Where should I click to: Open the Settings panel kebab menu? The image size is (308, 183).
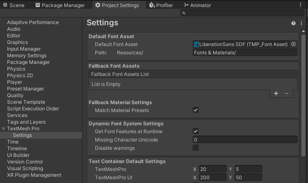pyautogui.click(x=301, y=24)
